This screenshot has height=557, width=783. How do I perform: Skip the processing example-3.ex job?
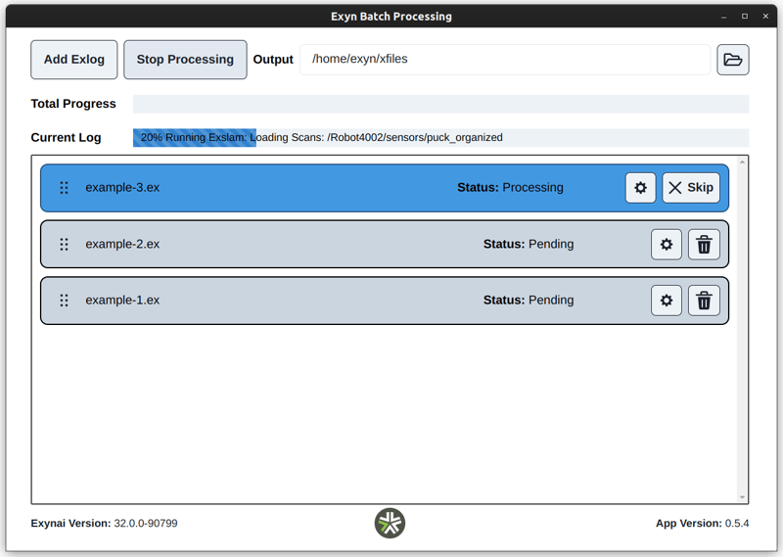coord(691,188)
